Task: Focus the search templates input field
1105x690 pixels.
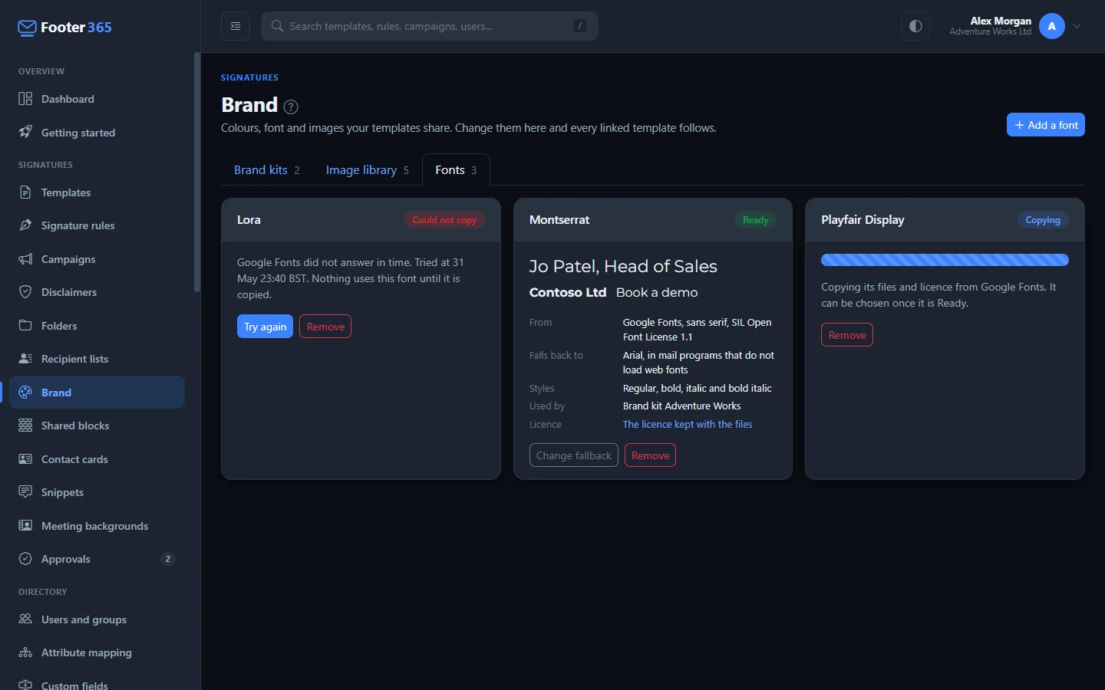Action: pos(430,26)
